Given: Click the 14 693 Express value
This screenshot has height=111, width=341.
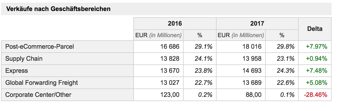Looking at the screenshot, I should coord(252,71).
